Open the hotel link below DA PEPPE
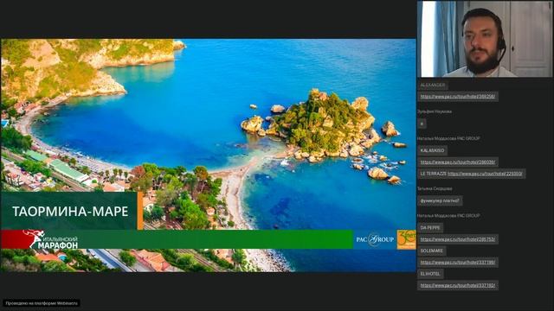 click(458, 239)
